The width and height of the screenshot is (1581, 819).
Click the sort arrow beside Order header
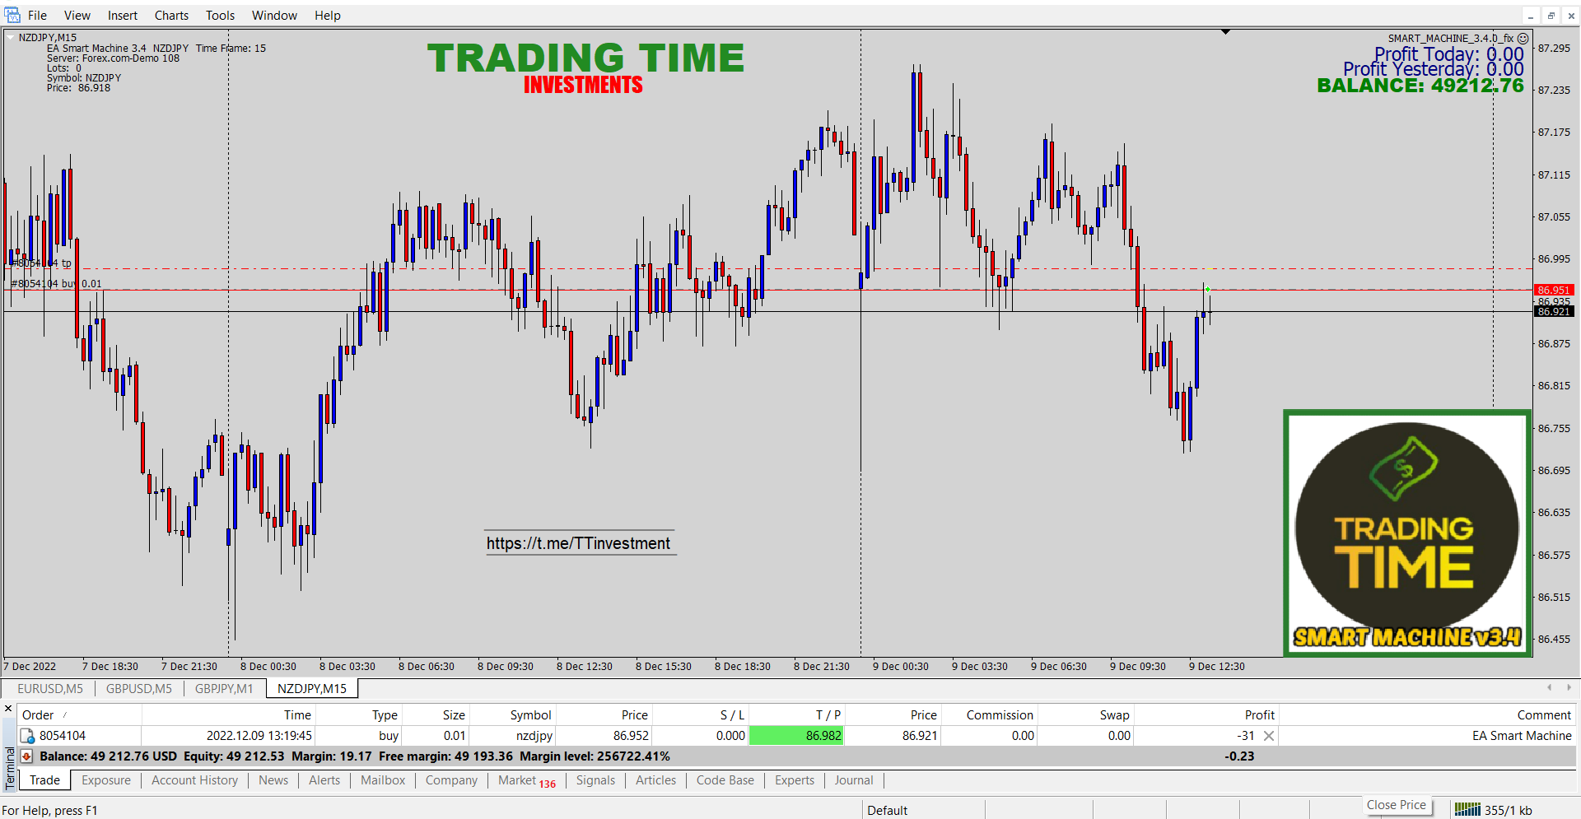[65, 714]
